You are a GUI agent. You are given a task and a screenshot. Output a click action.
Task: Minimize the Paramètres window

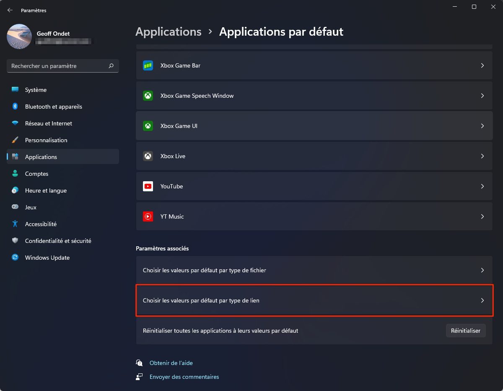coord(454,7)
